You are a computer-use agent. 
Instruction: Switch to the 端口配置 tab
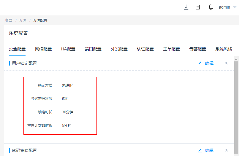pyautogui.click(x=93, y=49)
